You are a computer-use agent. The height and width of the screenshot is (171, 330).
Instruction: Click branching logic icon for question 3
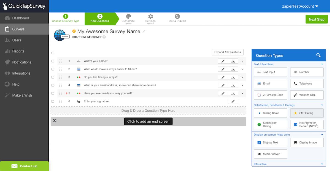(x=233, y=77)
